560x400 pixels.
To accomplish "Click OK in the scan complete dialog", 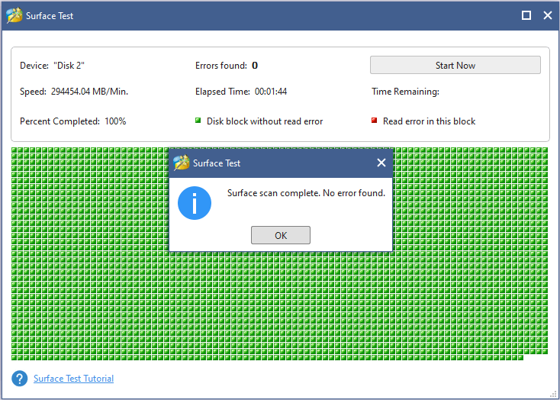I will [280, 235].
